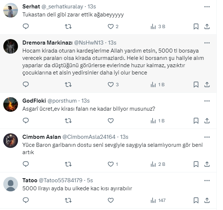Viewport: 223px width, 210px height.
Task: View analytics on Dremora Markinazı's tweet
Action: [153, 84]
